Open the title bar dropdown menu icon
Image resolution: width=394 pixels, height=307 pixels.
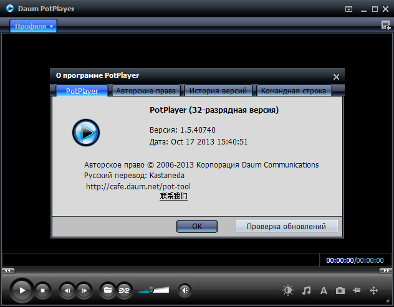pos(348,9)
